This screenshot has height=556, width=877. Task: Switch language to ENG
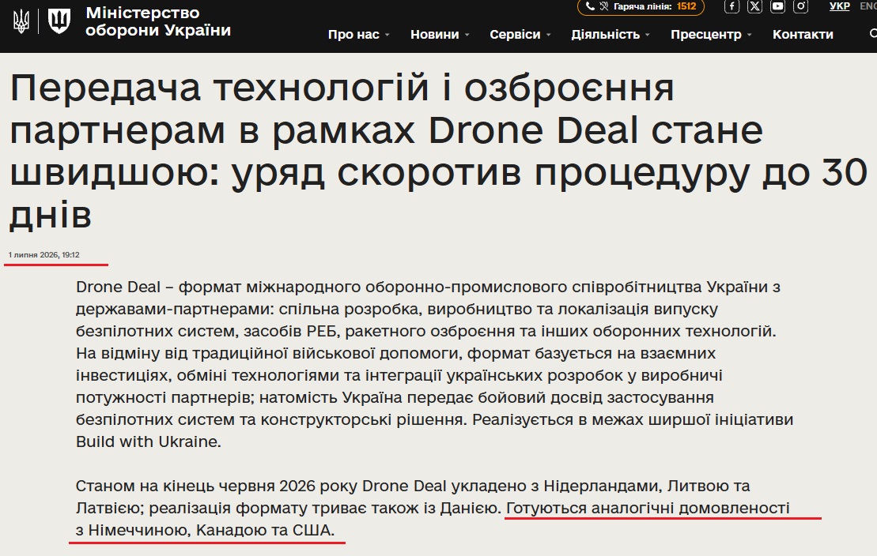click(868, 6)
